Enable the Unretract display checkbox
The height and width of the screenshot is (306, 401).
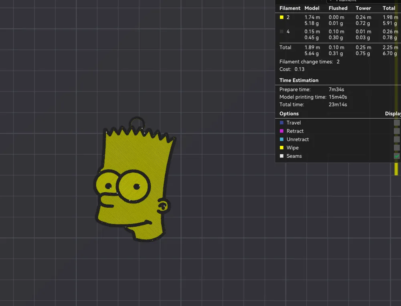coord(397,139)
